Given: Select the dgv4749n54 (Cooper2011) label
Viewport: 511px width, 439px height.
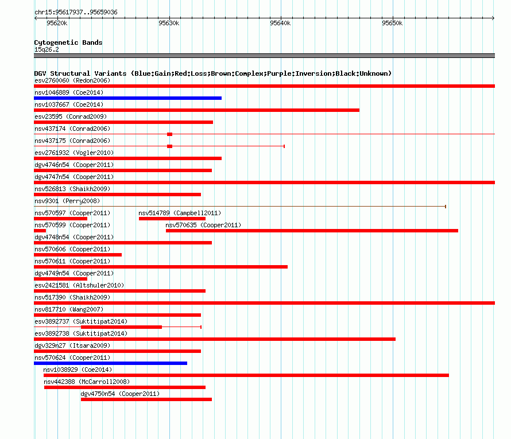Looking at the screenshot, I should pyautogui.click(x=74, y=273).
